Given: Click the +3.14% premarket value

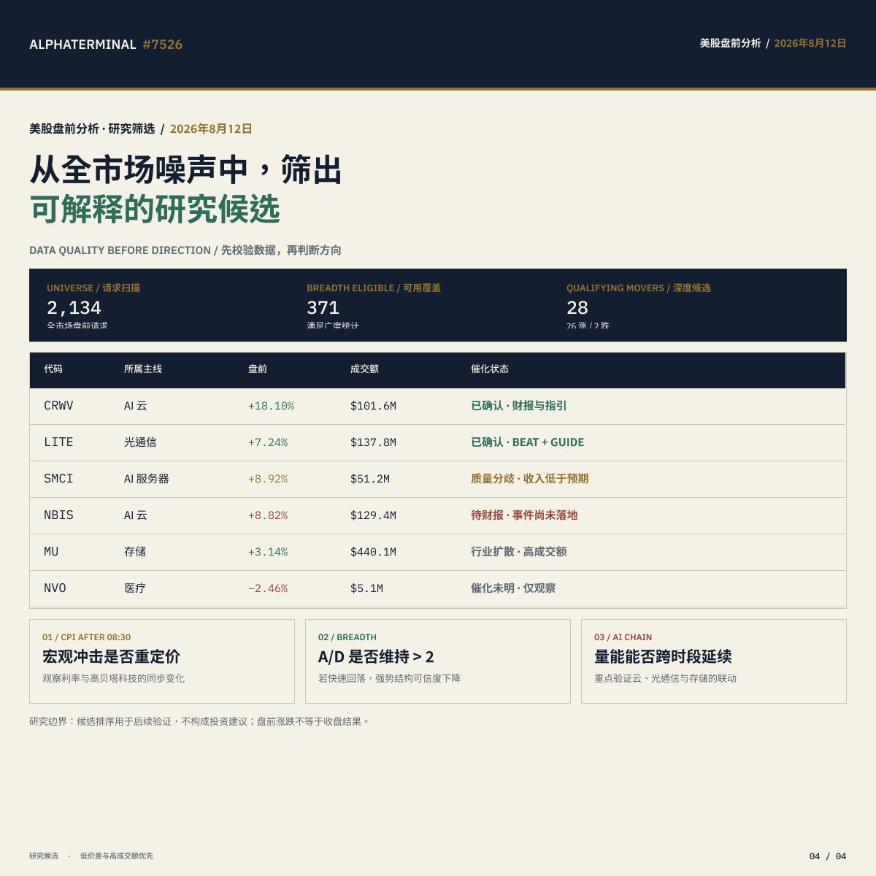Looking at the screenshot, I should (x=268, y=552).
